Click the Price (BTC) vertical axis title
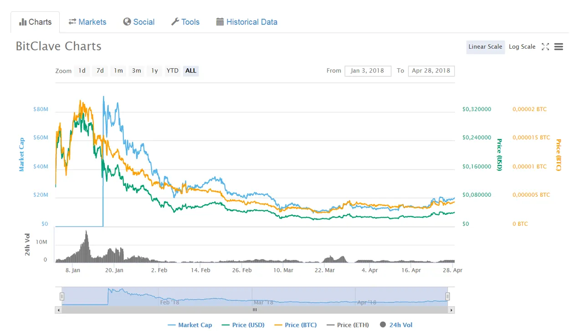Image resolution: width=583 pixels, height=331 pixels. tap(558, 155)
